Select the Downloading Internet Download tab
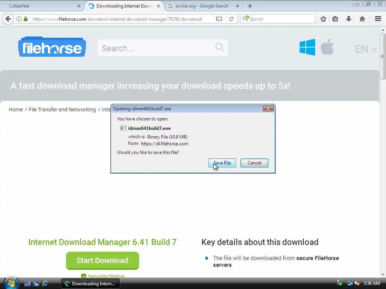 click(124, 6)
